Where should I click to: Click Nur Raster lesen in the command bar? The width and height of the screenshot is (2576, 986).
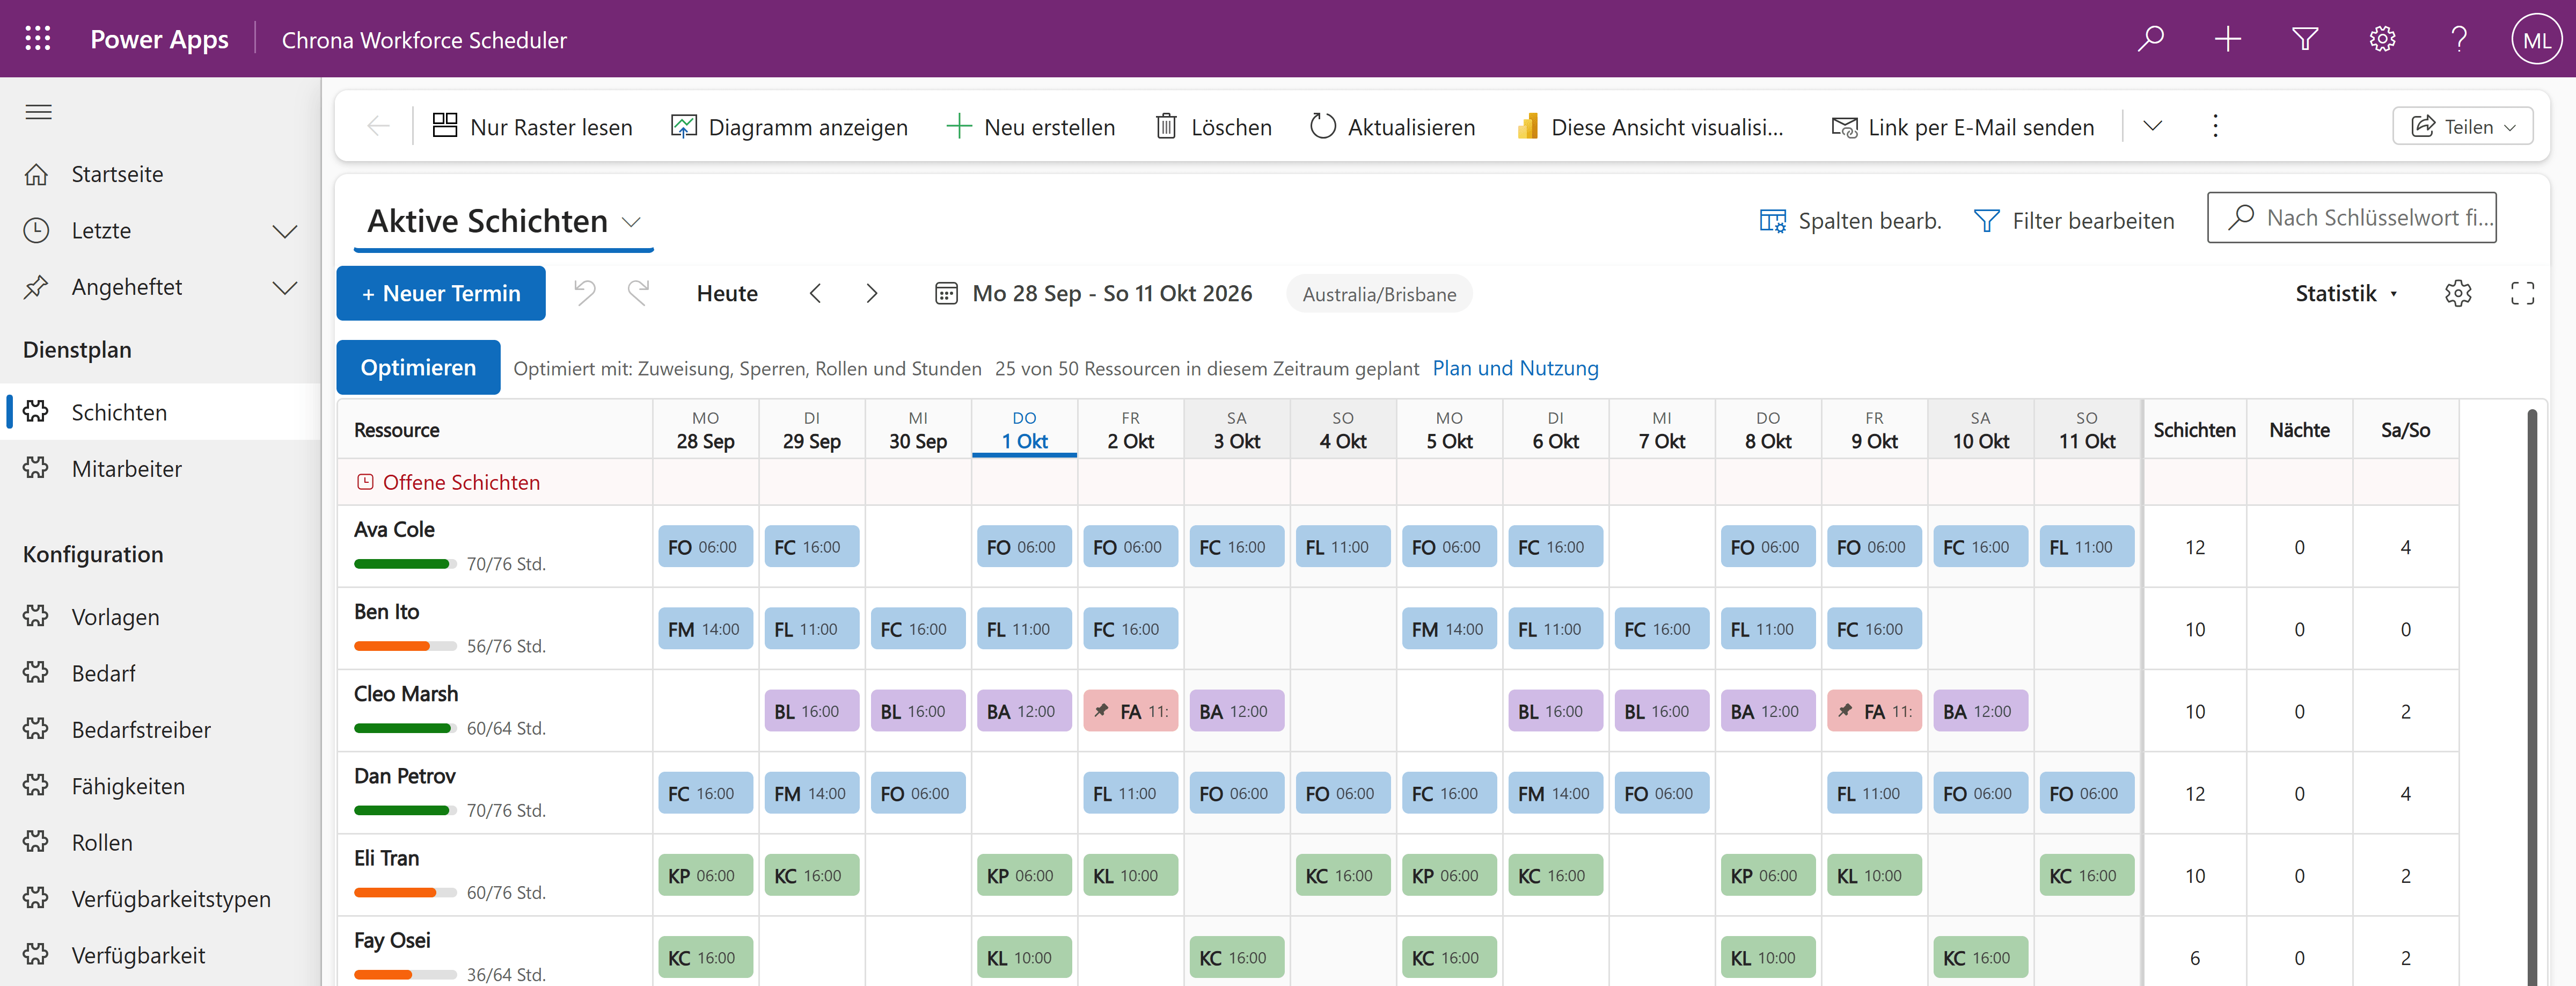pos(532,126)
